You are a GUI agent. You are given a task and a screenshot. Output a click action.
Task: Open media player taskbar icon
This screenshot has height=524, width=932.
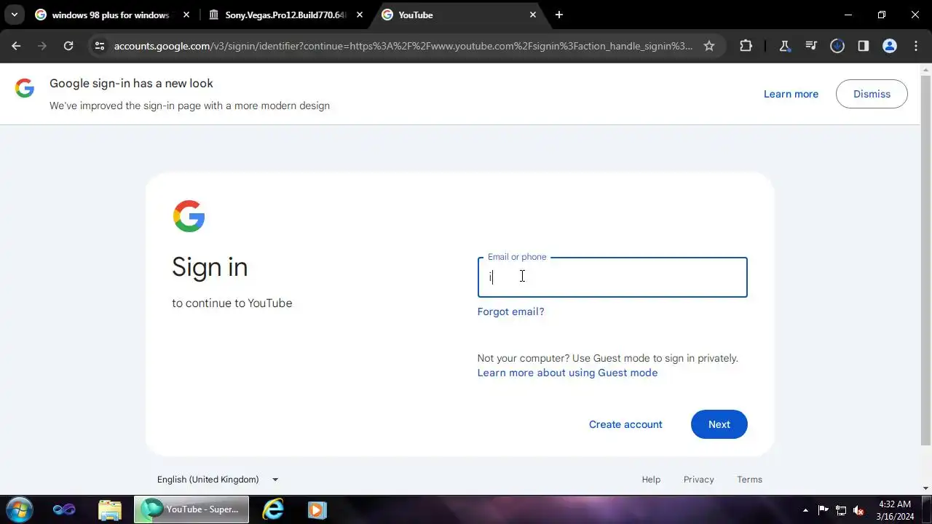click(317, 509)
